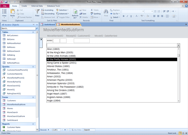Open the gridlines dropdown icon
Viewport: 188px width, 135px height.
click(168, 16)
